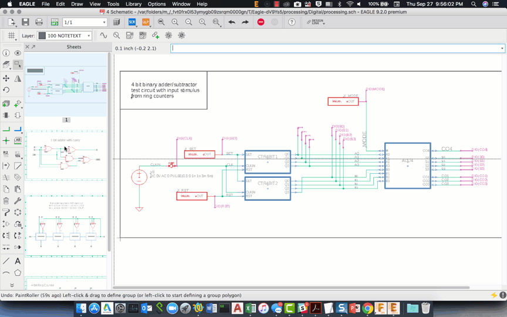Open the Library menu
507x317 pixels.
tap(133, 4)
